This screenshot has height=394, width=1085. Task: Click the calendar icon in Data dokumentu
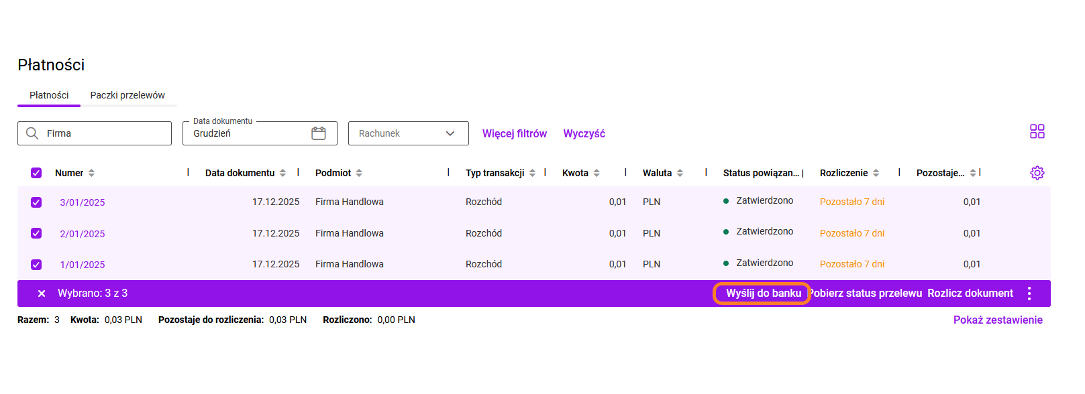(x=319, y=133)
